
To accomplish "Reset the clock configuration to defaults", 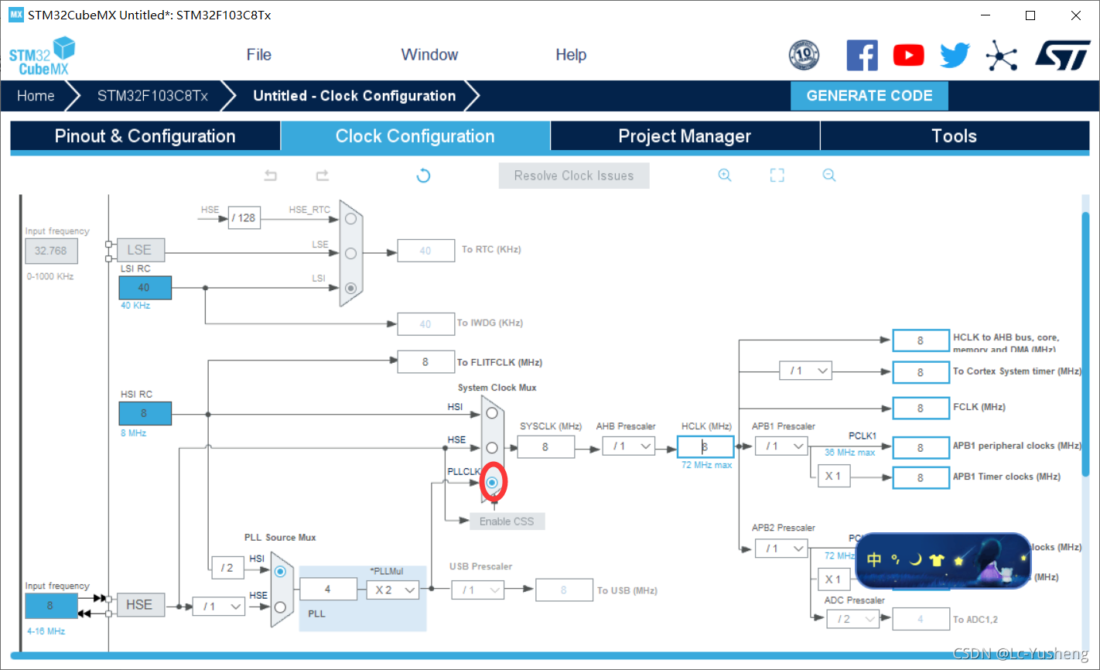I will (423, 176).
